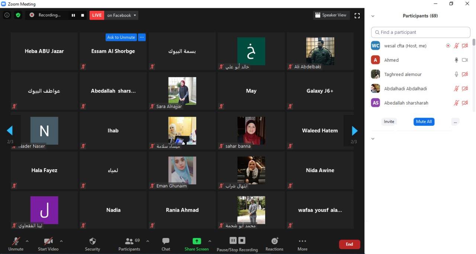
Task: Open the Chat panel
Action: [166, 244]
